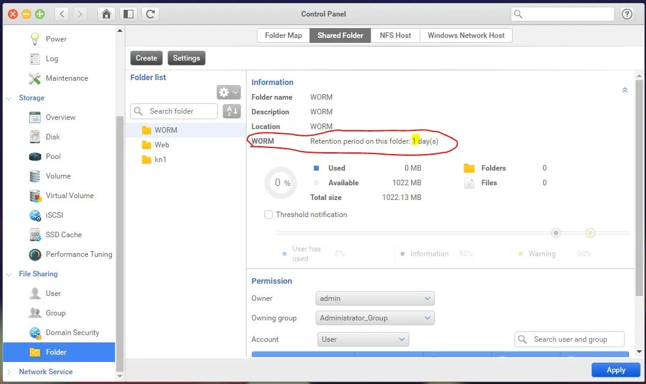
Task: Click the Information threshold slider handle
Action: 556,233
